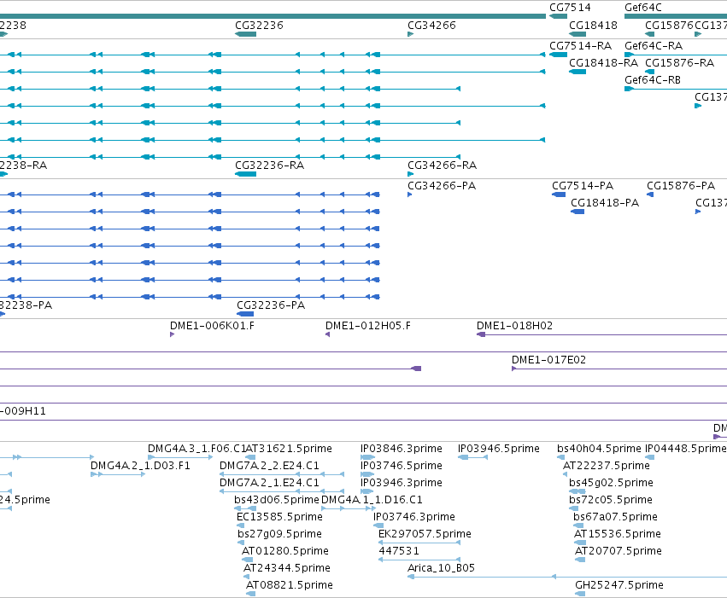The width and height of the screenshot is (727, 598).
Task: Click the CG32236-PA protein label
Action: (271, 305)
